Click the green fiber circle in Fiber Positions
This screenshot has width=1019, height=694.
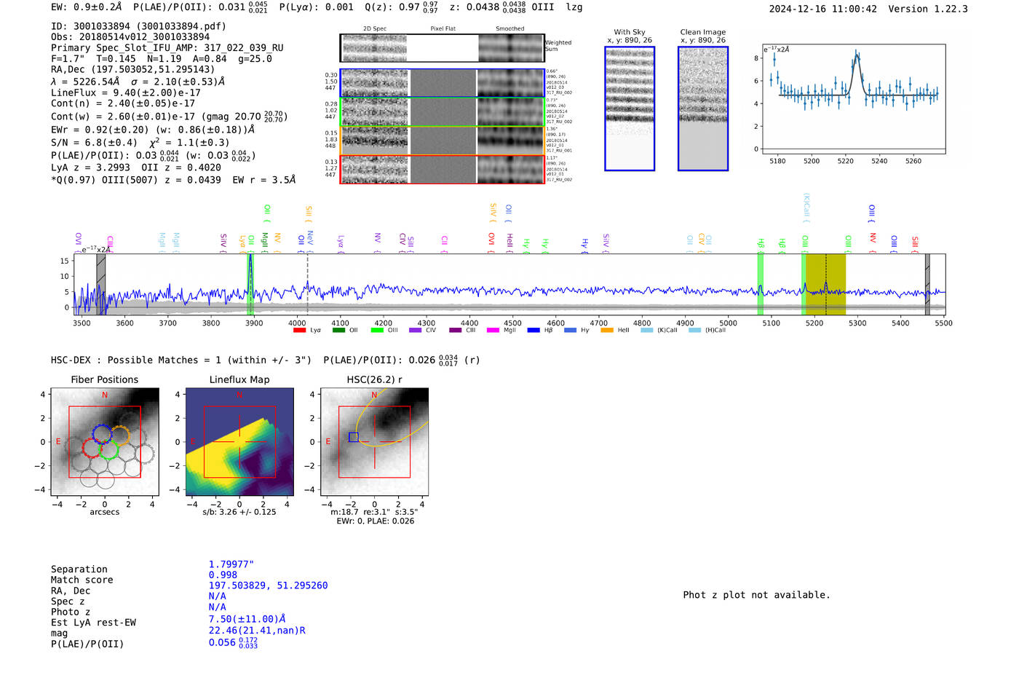(x=109, y=449)
